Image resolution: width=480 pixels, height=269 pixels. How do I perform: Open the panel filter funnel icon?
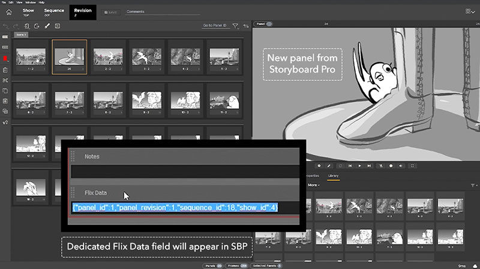(235, 26)
